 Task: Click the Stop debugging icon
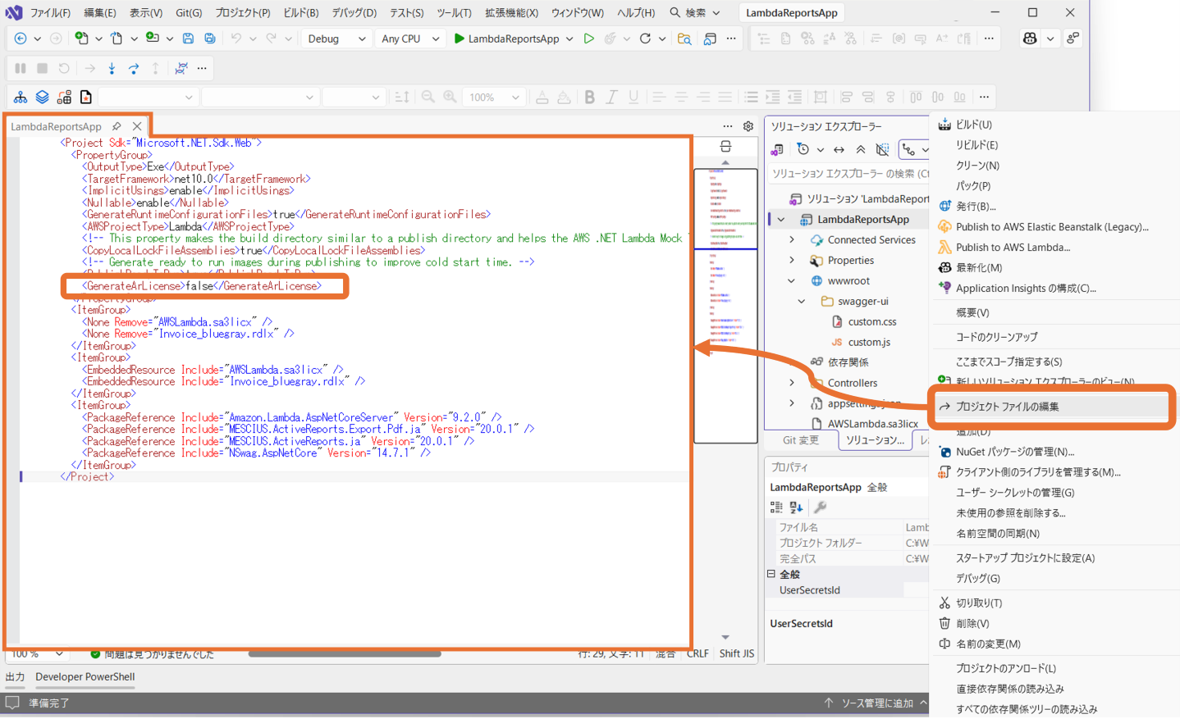(x=42, y=68)
